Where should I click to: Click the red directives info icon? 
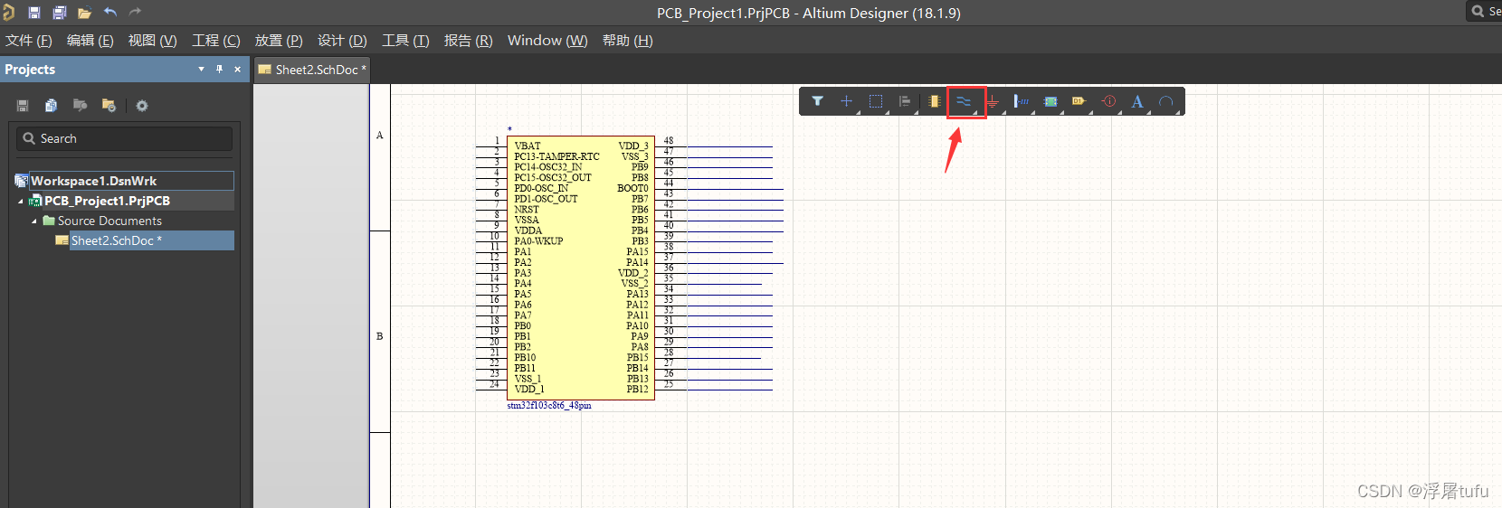click(1108, 101)
